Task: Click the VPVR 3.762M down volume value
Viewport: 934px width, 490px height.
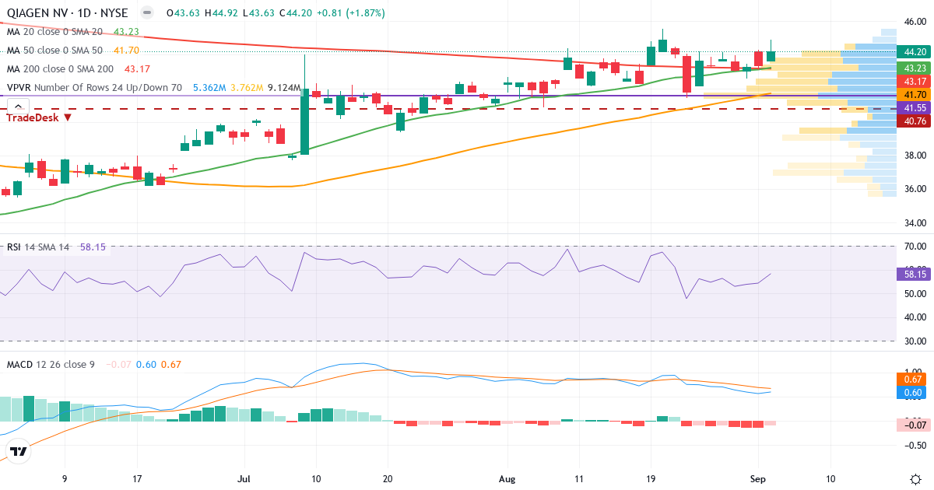Action: 247,88
